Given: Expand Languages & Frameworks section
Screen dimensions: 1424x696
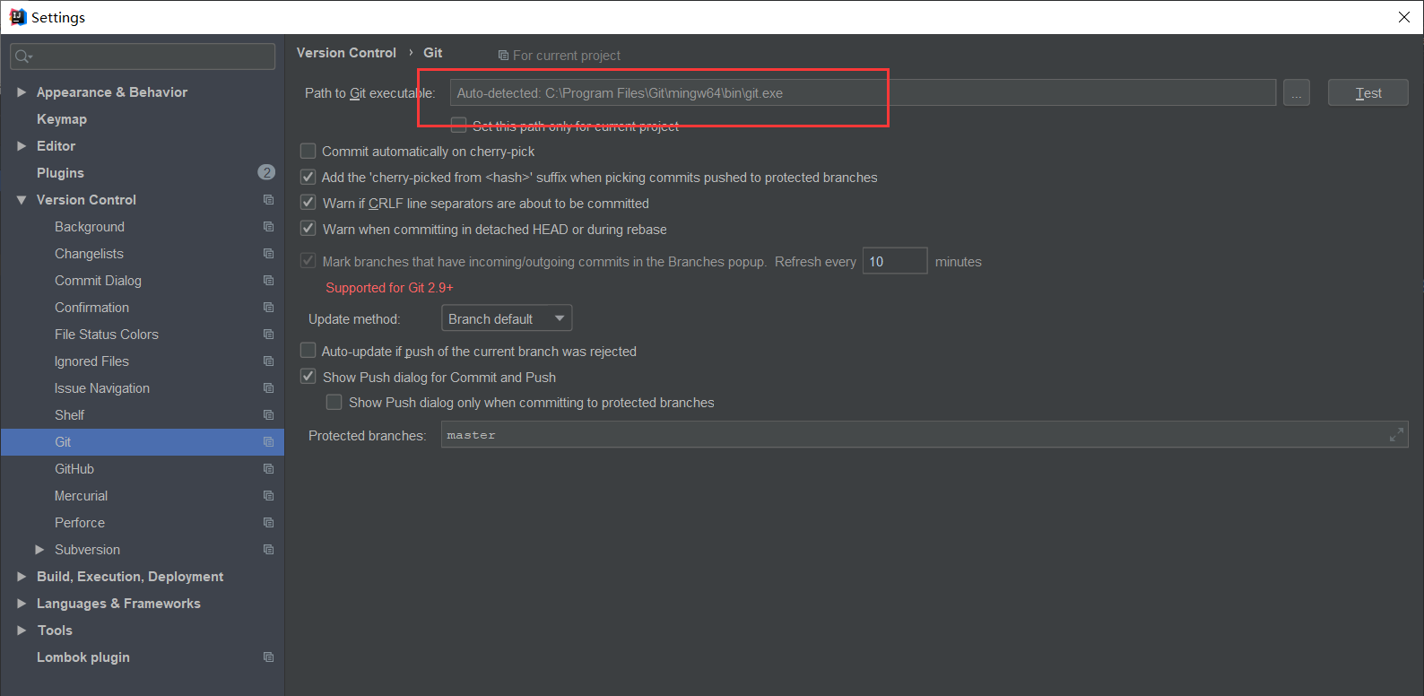Looking at the screenshot, I should (x=22, y=604).
